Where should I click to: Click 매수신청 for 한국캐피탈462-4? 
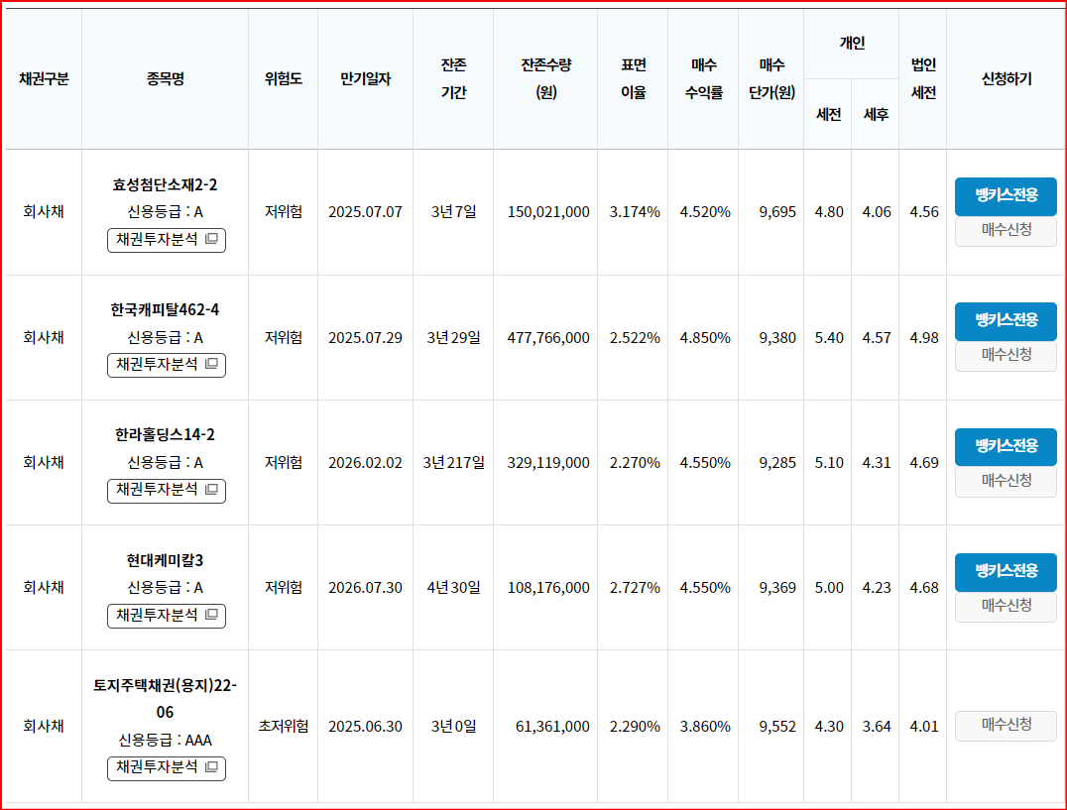coord(1006,356)
